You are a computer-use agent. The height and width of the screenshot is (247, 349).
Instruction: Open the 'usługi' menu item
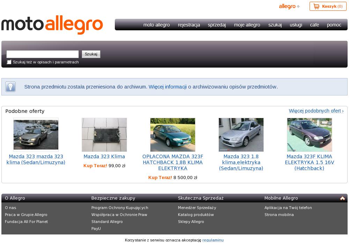(296, 25)
